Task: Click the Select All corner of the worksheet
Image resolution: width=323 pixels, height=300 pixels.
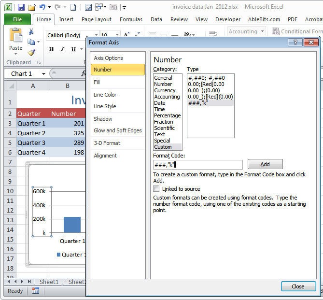Action: point(10,86)
